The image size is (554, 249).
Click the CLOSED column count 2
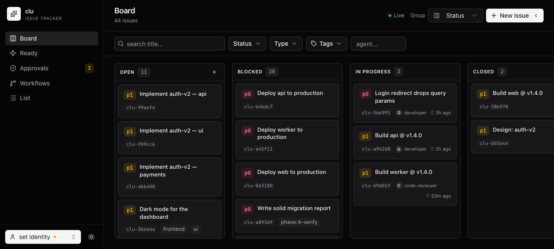(502, 72)
